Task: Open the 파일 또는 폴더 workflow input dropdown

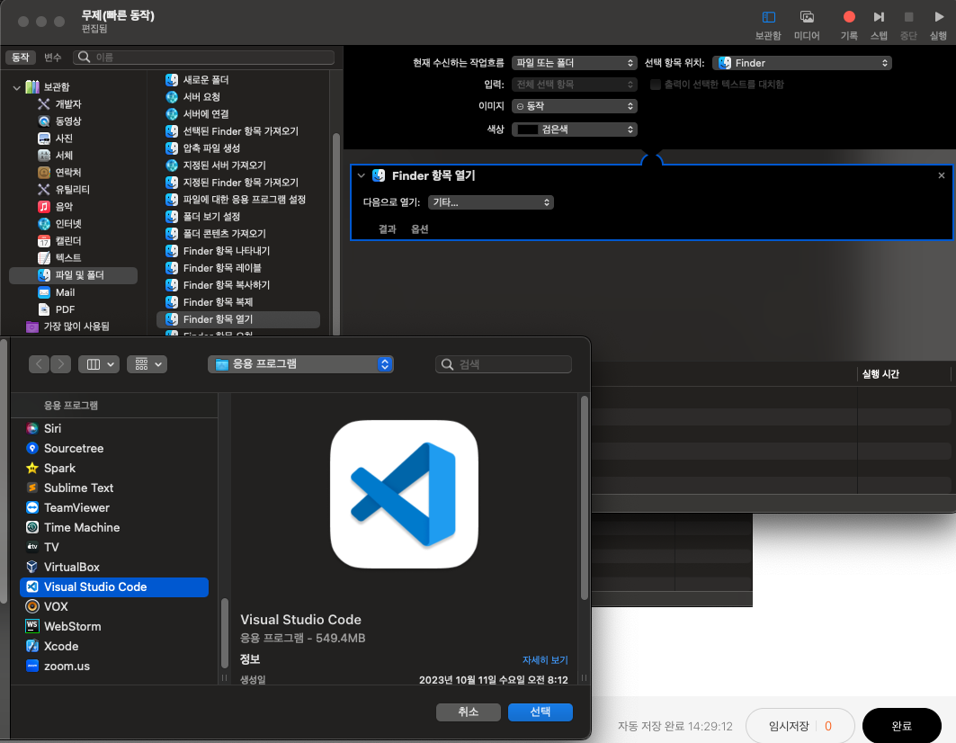Action: pyautogui.click(x=575, y=63)
